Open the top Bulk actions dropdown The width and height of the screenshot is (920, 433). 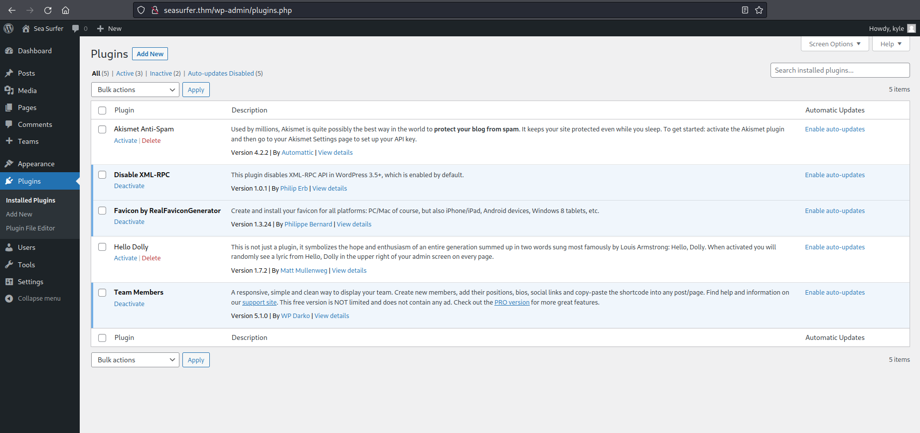coord(135,90)
